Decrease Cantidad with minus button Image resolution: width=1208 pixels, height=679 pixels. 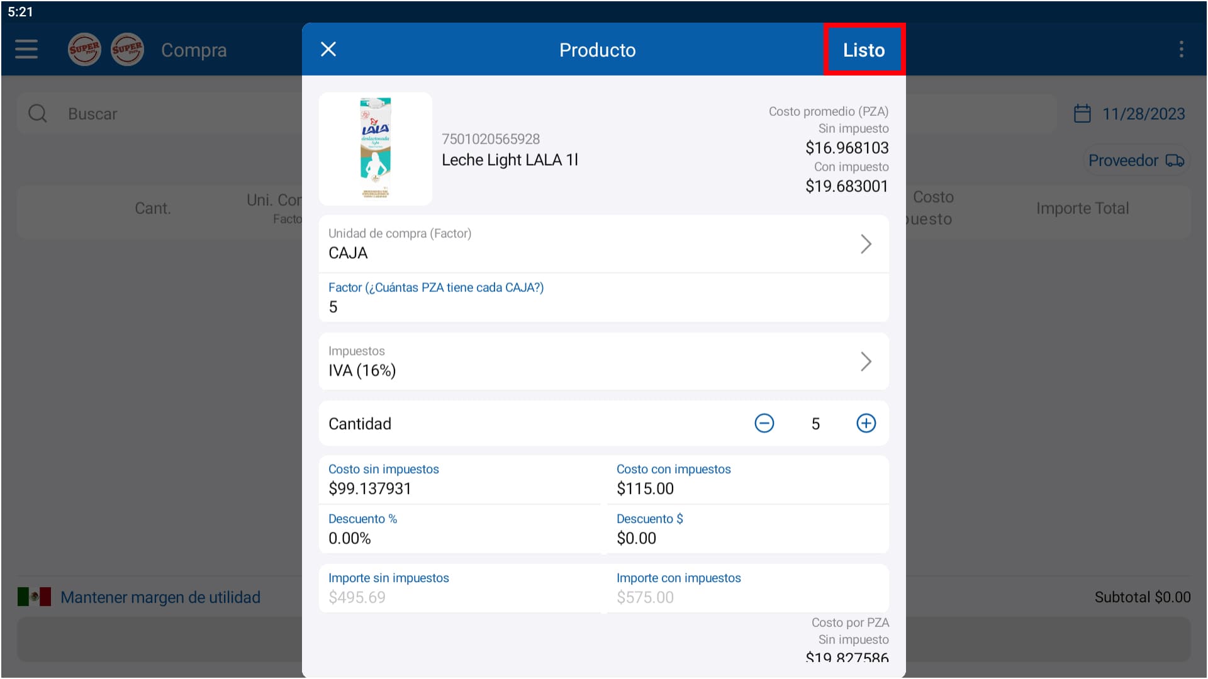coord(764,424)
